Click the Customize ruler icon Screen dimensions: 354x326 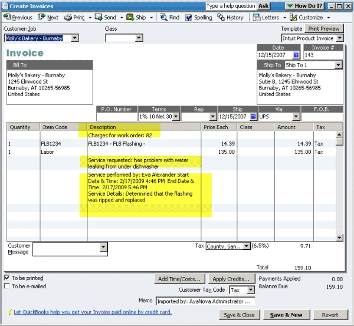click(x=293, y=17)
